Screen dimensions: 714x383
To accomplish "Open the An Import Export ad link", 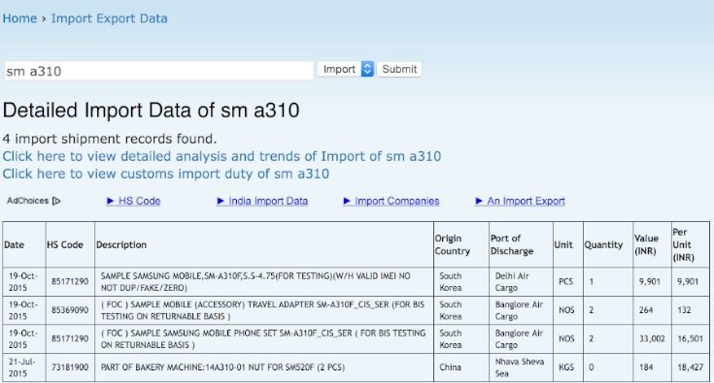I will [x=520, y=201].
